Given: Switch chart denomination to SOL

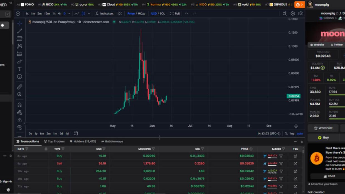Looking at the screenshot, I should [162, 13].
